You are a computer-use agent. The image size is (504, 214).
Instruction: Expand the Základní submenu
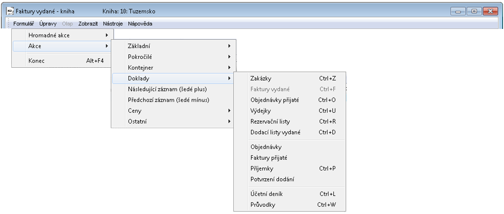pos(139,46)
